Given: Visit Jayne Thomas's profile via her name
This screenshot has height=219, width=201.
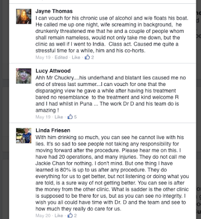Looking at the screenshot, I should 54,11.
